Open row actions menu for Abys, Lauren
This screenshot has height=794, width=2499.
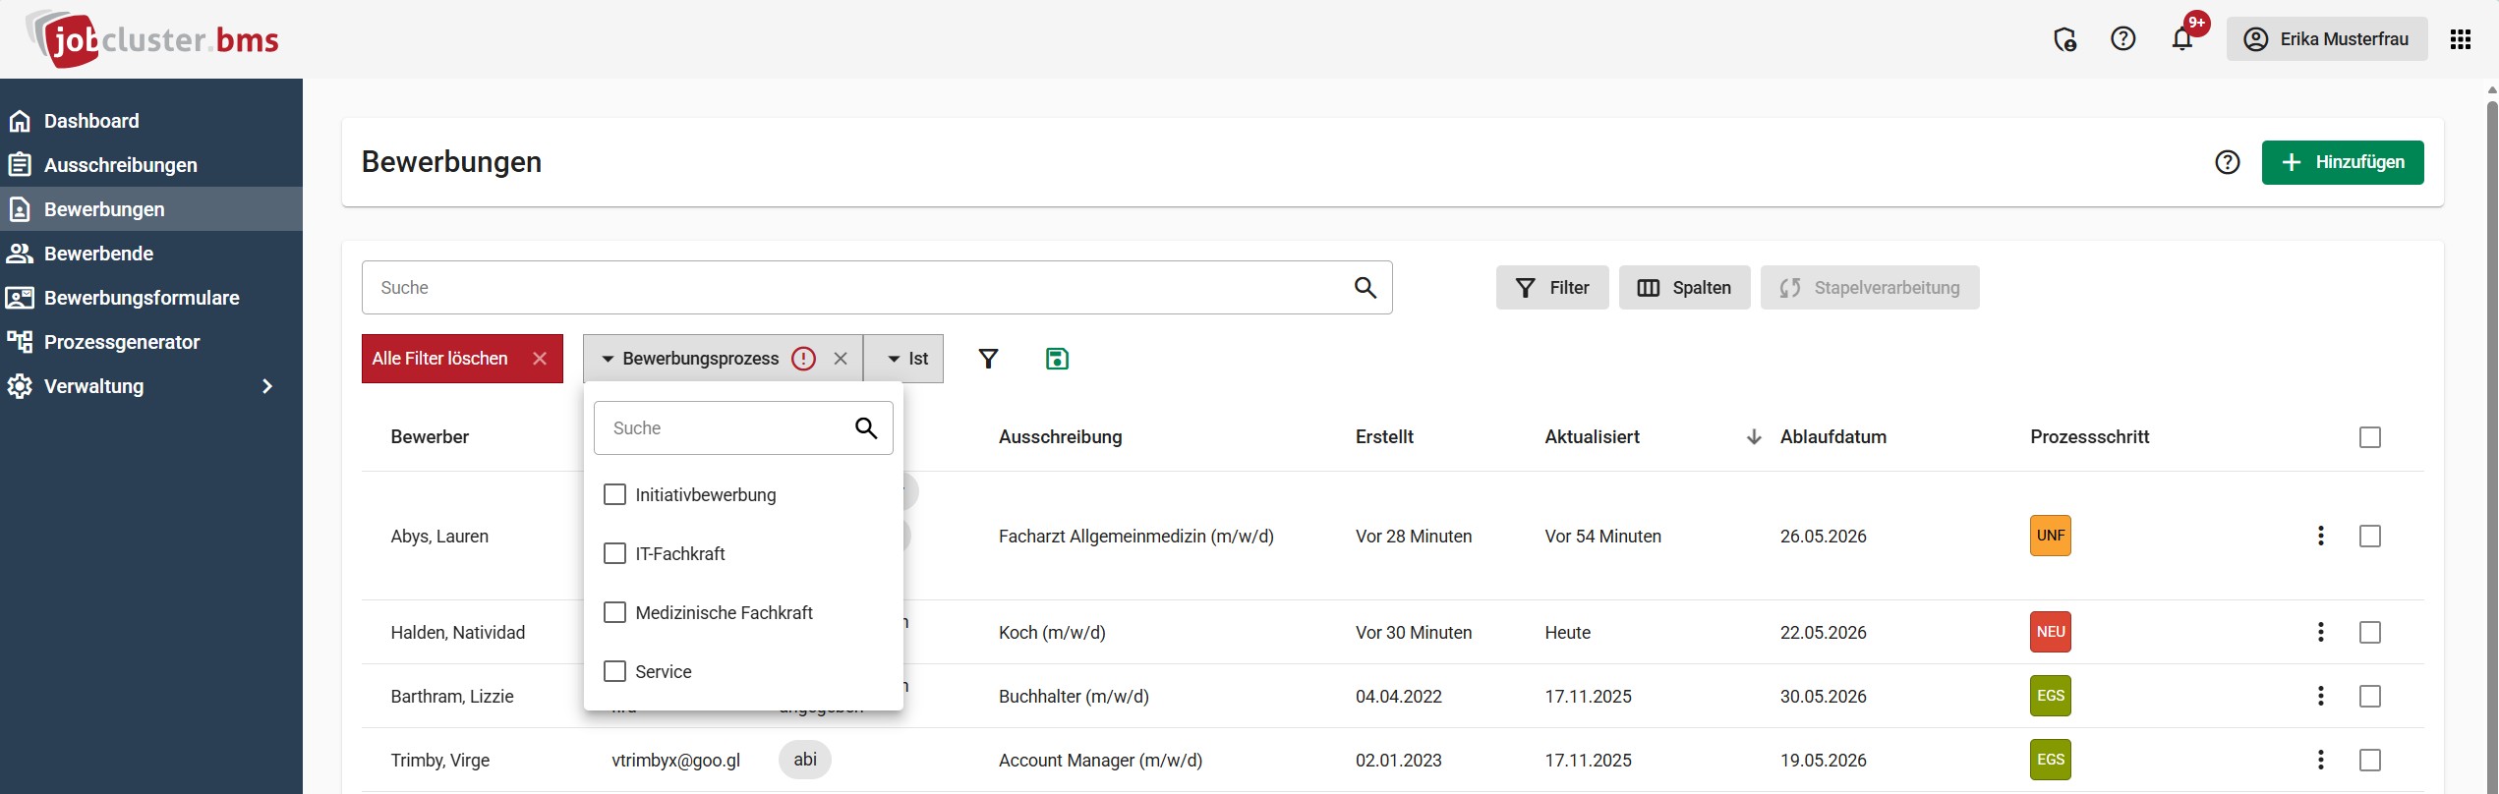click(2320, 536)
